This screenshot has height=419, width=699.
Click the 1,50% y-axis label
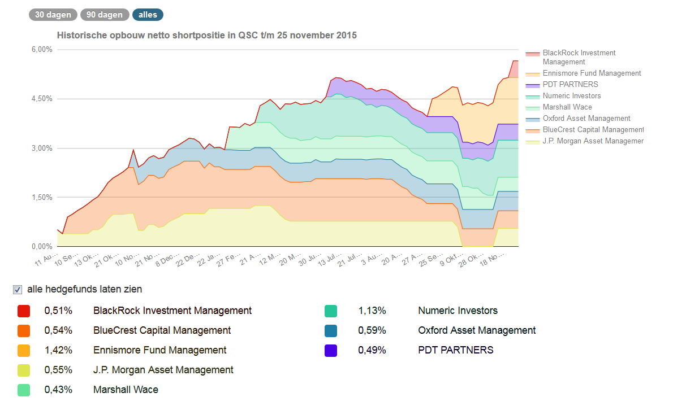(x=42, y=198)
